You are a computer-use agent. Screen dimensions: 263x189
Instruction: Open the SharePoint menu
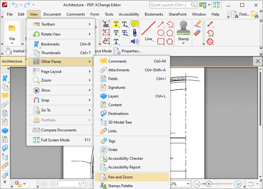tap(178, 14)
